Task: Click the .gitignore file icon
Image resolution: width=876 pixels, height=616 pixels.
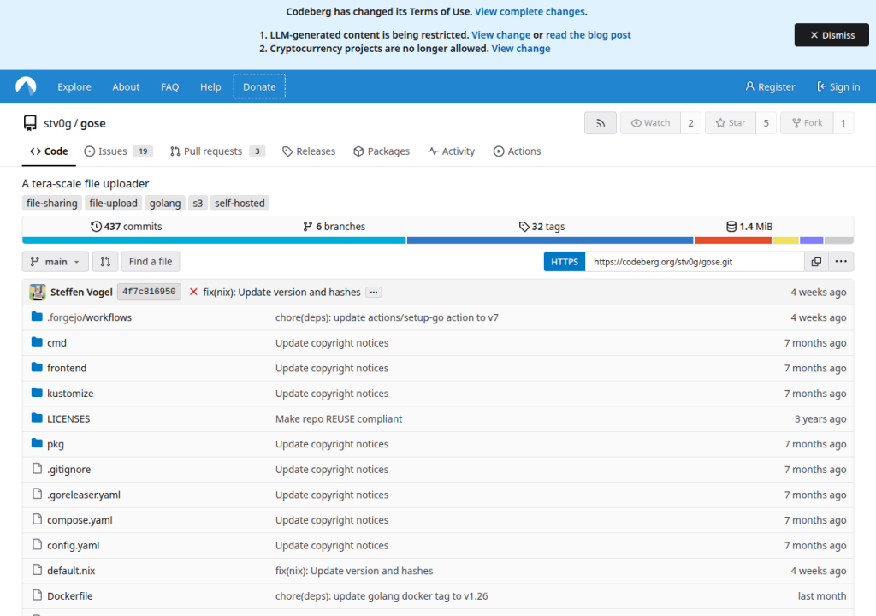Action: click(37, 469)
